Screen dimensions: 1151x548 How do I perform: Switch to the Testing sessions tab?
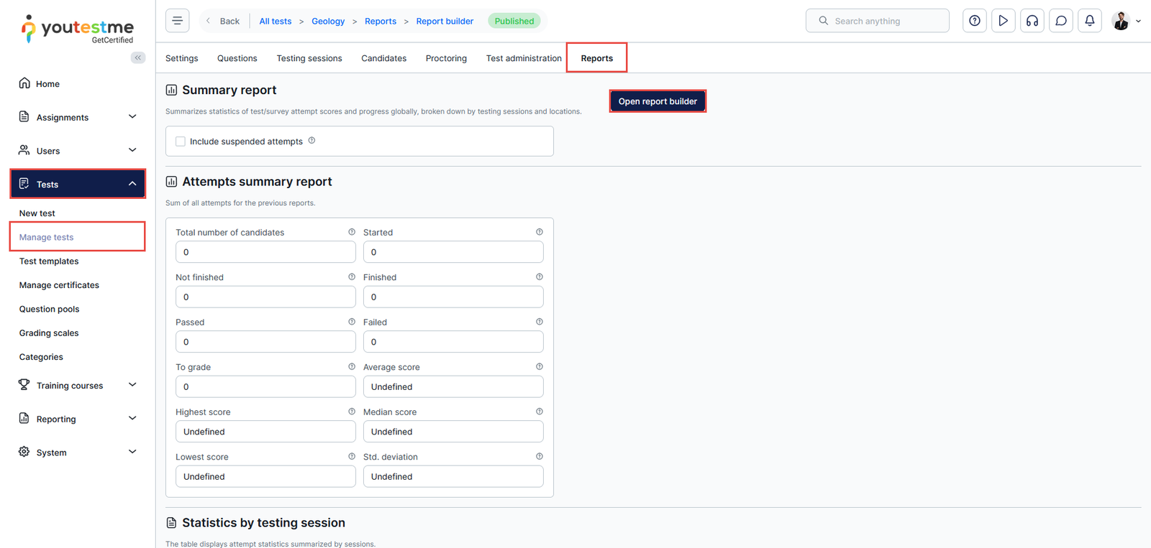coord(309,58)
